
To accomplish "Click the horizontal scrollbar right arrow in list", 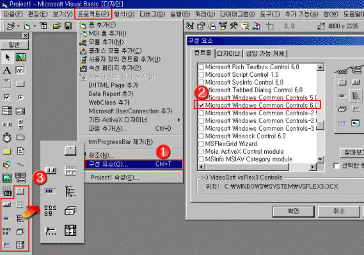I will (x=313, y=167).
